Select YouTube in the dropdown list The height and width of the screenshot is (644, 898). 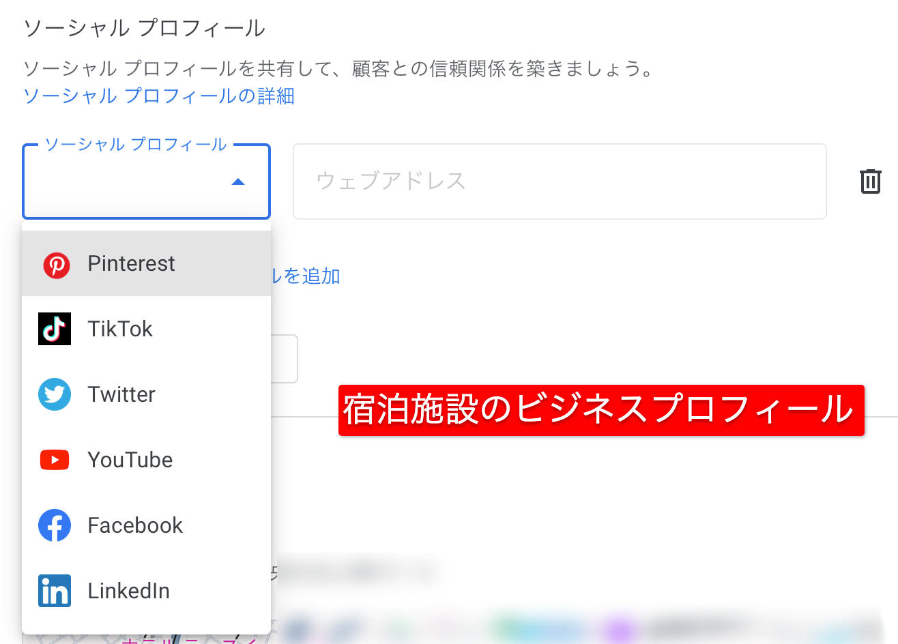click(146, 460)
